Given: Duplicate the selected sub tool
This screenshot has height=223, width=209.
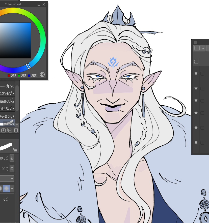Looking at the screenshot, I should click(10, 130).
